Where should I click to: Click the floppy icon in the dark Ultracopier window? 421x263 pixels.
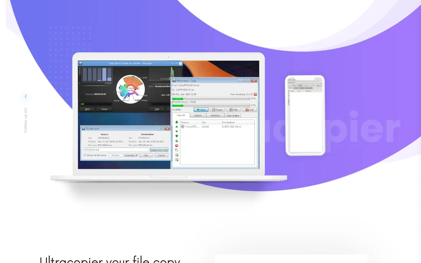(x=80, y=63)
